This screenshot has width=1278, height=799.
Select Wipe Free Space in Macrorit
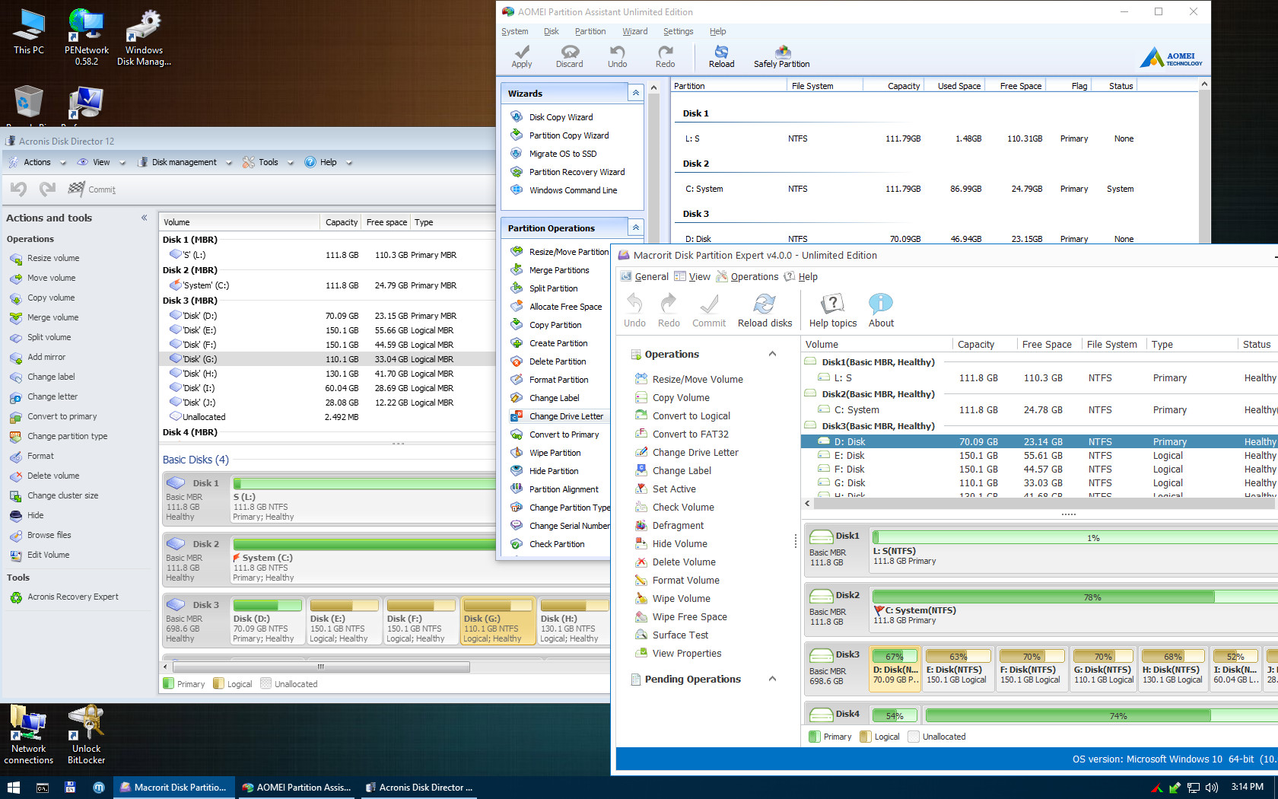point(689,616)
